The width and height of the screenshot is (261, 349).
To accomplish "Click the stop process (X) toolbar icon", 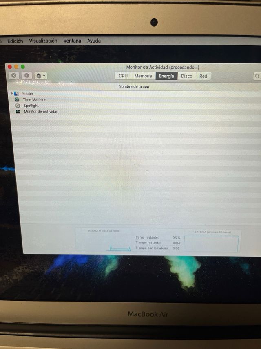I will pyautogui.click(x=13, y=76).
